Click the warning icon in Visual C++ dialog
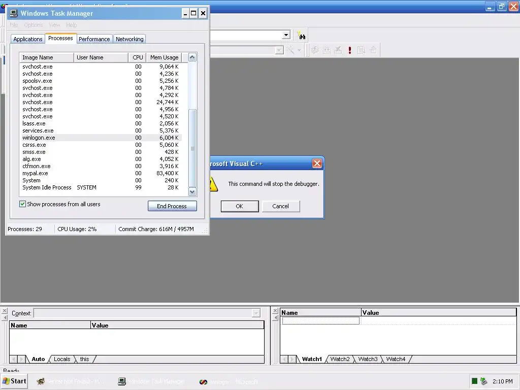 (x=214, y=184)
